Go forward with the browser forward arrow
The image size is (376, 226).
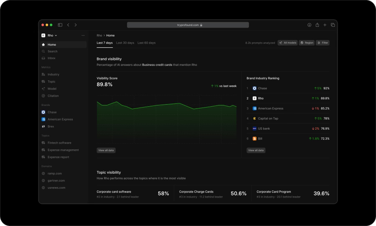76,25
